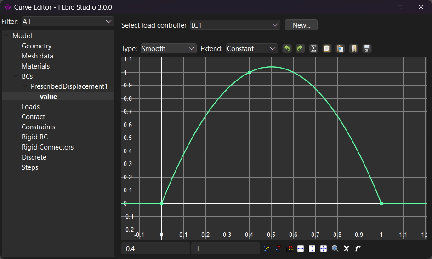Select Geometry in the model tree
The height and width of the screenshot is (259, 432).
(37, 46)
